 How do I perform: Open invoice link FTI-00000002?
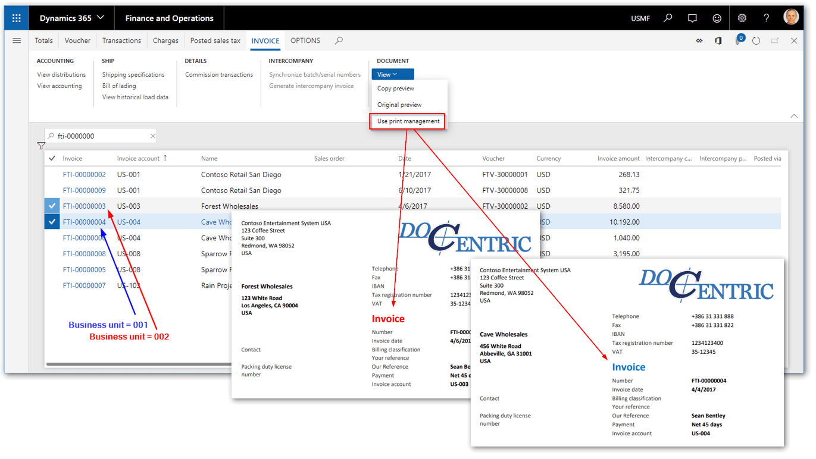[85, 174]
